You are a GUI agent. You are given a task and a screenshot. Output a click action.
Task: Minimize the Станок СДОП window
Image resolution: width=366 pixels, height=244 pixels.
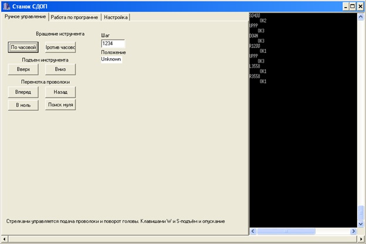[x=346, y=6]
